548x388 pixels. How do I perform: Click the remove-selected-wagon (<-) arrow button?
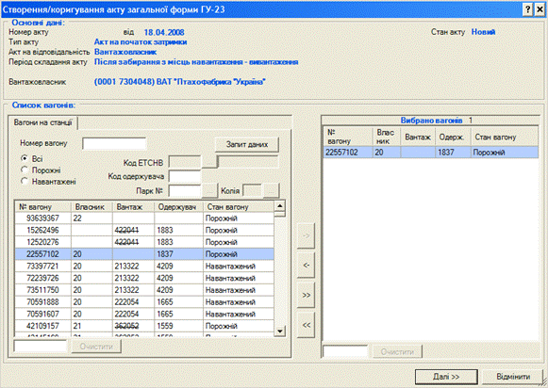point(307,266)
